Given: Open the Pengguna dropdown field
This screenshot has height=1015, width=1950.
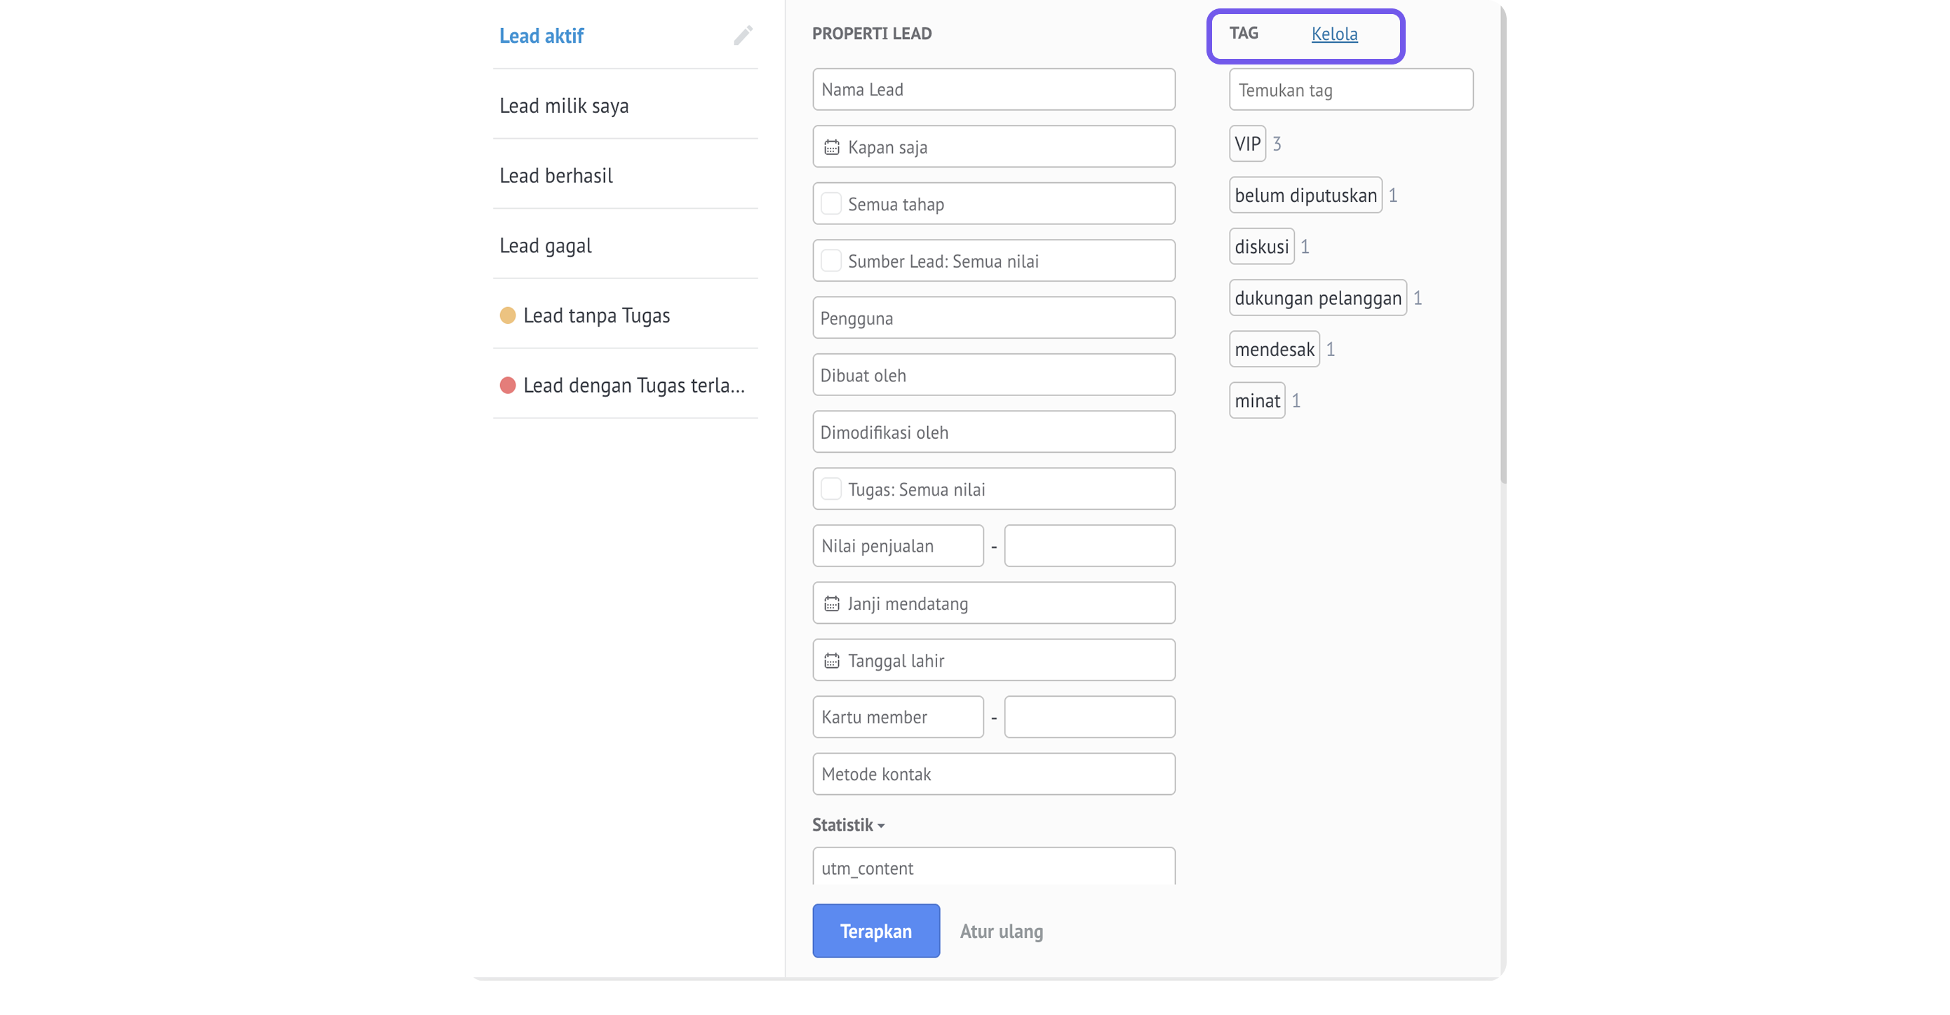Looking at the screenshot, I should 993,318.
